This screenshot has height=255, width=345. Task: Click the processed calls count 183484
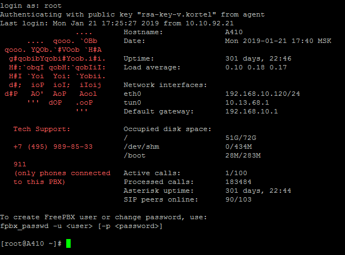pyautogui.click(x=238, y=182)
